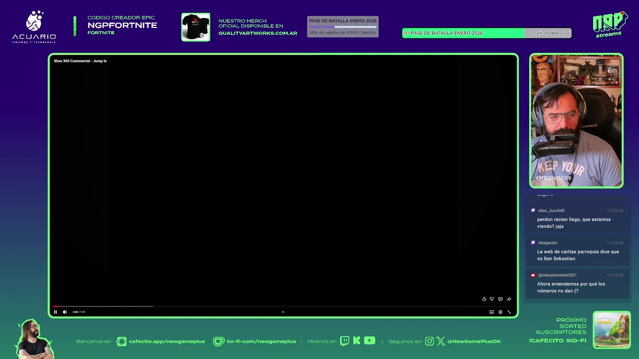Pause the Xbox 360 Commercial video
This screenshot has width=639, height=359.
coord(55,312)
